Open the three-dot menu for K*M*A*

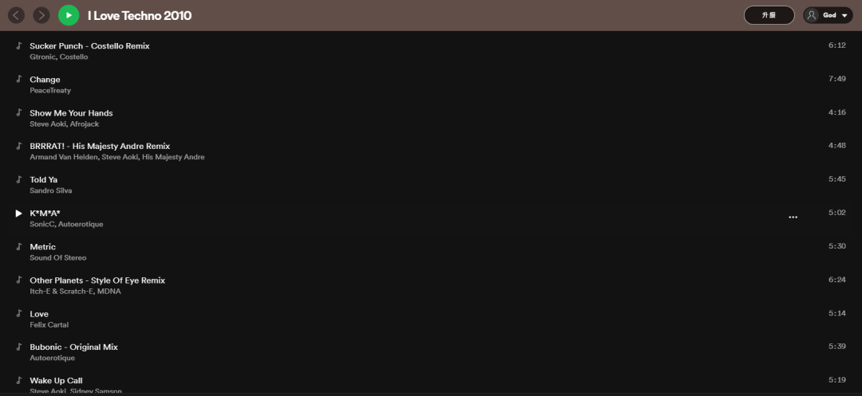(x=793, y=218)
